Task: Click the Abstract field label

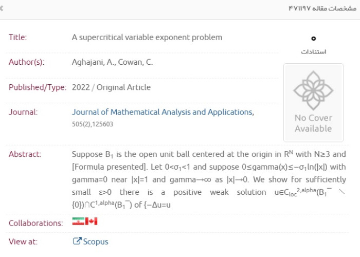Action: [x=25, y=154]
